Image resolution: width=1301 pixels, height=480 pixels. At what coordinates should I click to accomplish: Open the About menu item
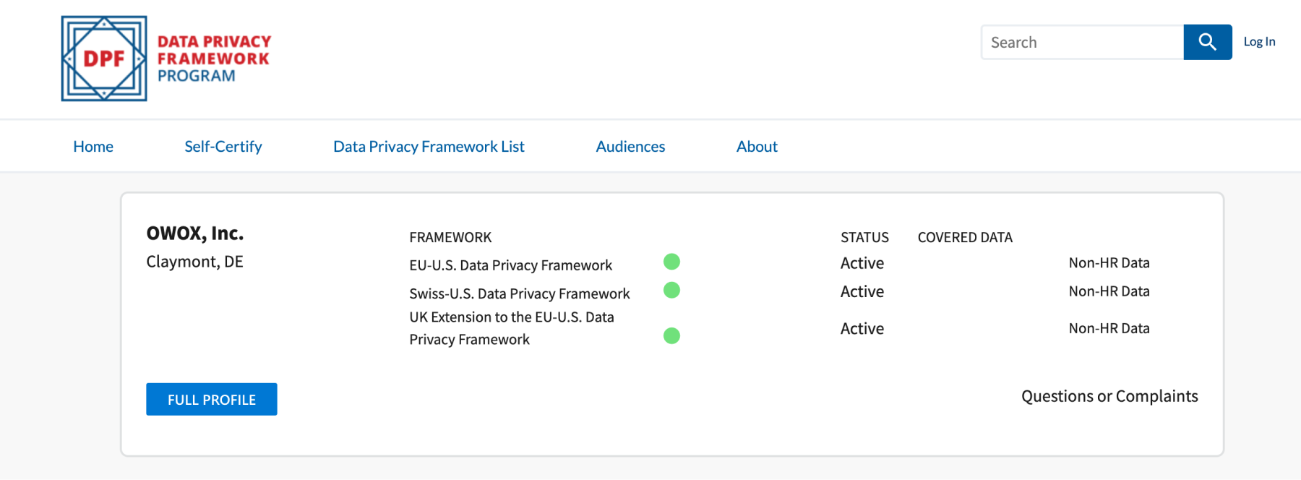tap(757, 147)
